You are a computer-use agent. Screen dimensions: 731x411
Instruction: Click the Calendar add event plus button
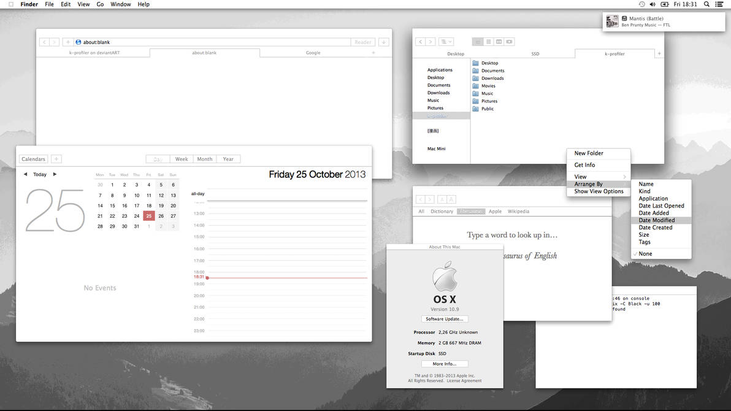56,159
